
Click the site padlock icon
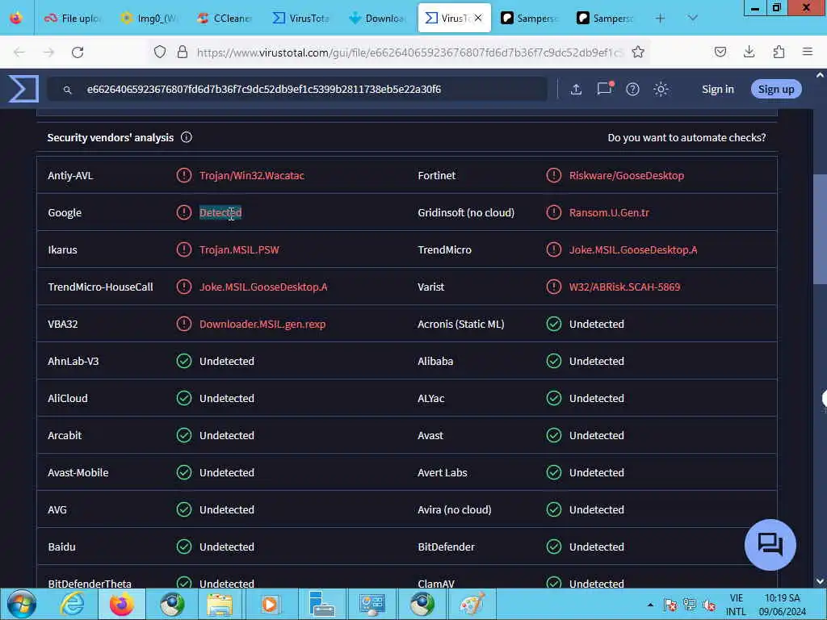183,52
